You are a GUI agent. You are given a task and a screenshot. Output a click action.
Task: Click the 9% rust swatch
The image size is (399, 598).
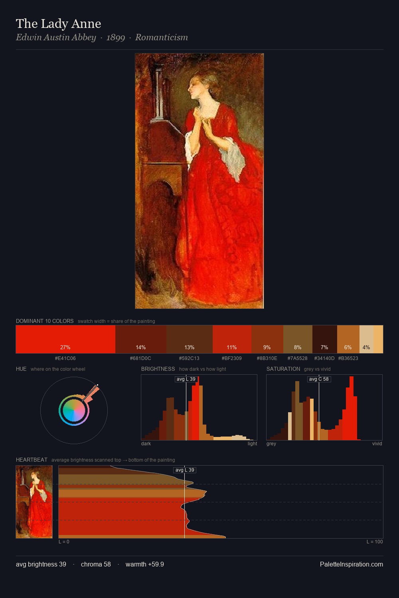267,339
